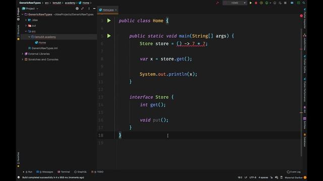Open the Event Log

294,172
